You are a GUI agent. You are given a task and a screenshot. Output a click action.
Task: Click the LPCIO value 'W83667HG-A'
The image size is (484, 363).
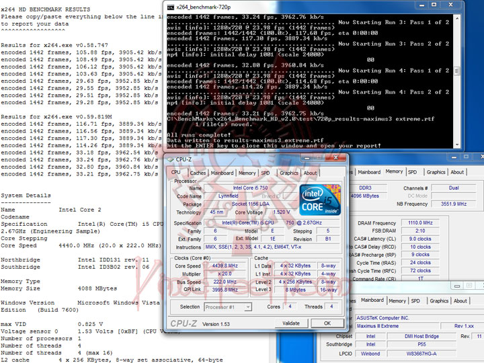click(421, 354)
